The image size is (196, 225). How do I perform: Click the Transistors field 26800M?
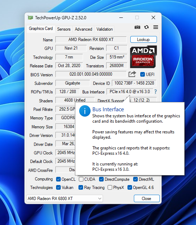(116, 66)
